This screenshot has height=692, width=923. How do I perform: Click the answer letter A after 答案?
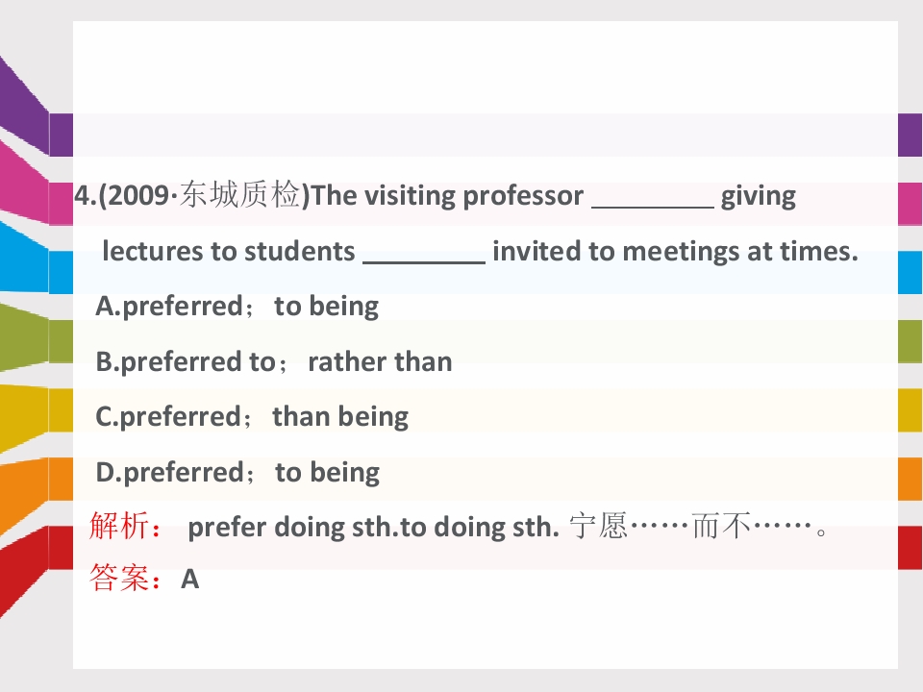[x=189, y=579]
